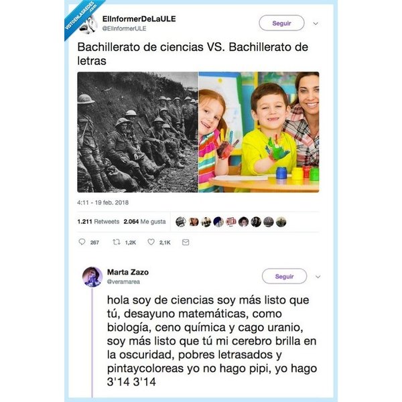Click the @ElInformerULE handle
Screen dimensions: 402x402
124,29
